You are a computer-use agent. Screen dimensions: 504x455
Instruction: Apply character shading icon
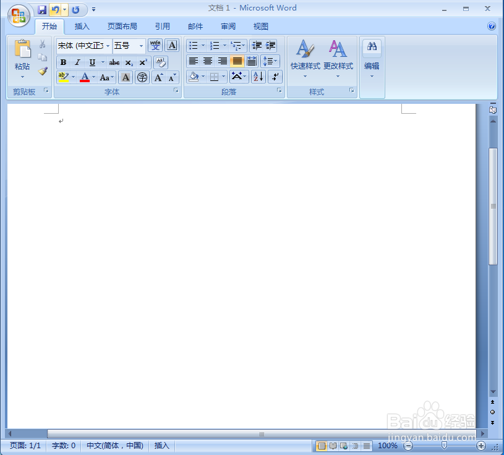coord(126,77)
